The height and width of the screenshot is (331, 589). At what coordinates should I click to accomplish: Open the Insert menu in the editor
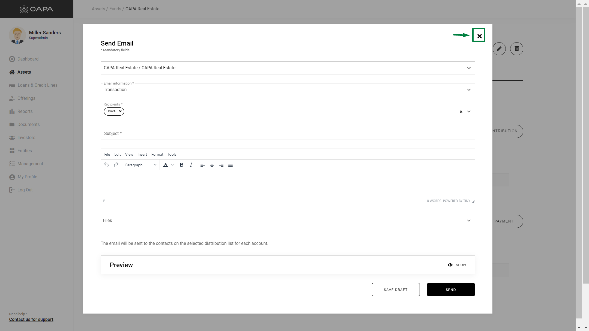tap(142, 154)
